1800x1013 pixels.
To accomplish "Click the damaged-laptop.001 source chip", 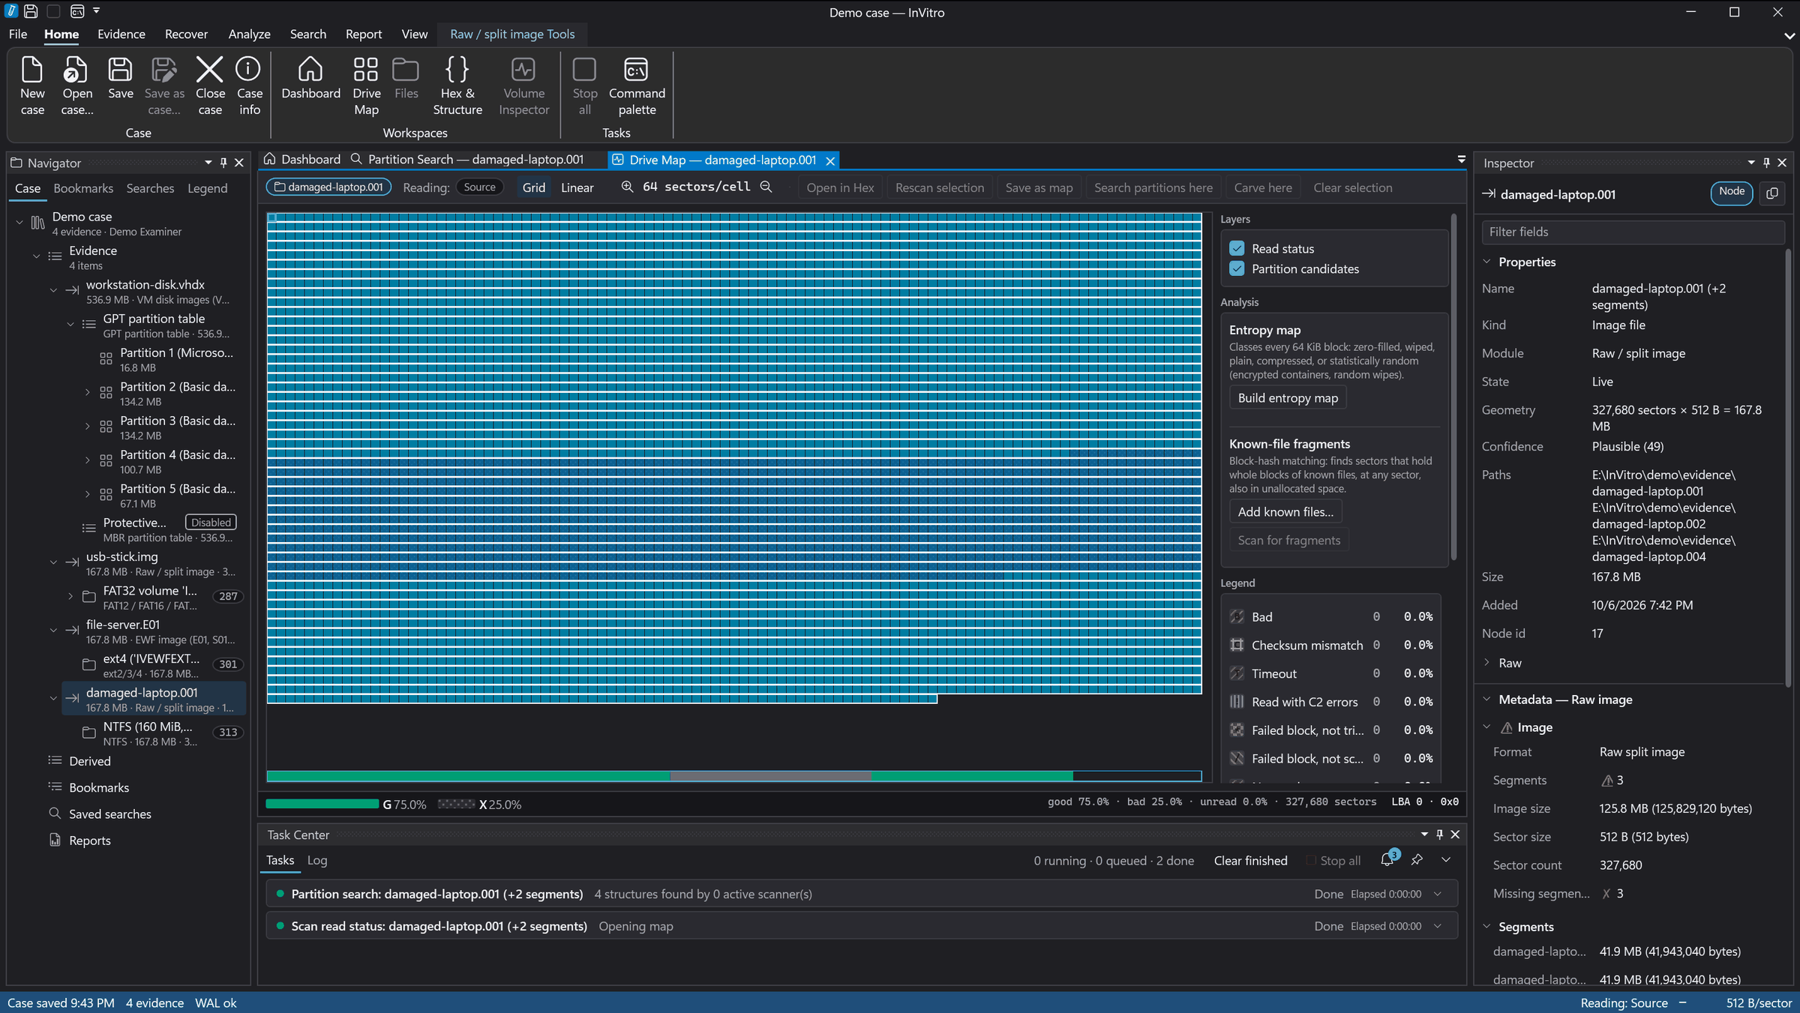I will (328, 187).
